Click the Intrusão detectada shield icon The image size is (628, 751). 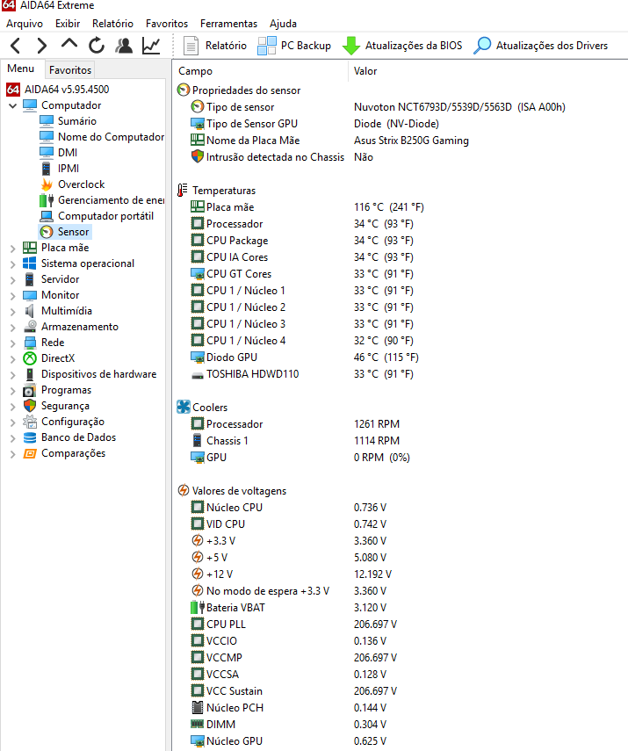[x=198, y=156]
